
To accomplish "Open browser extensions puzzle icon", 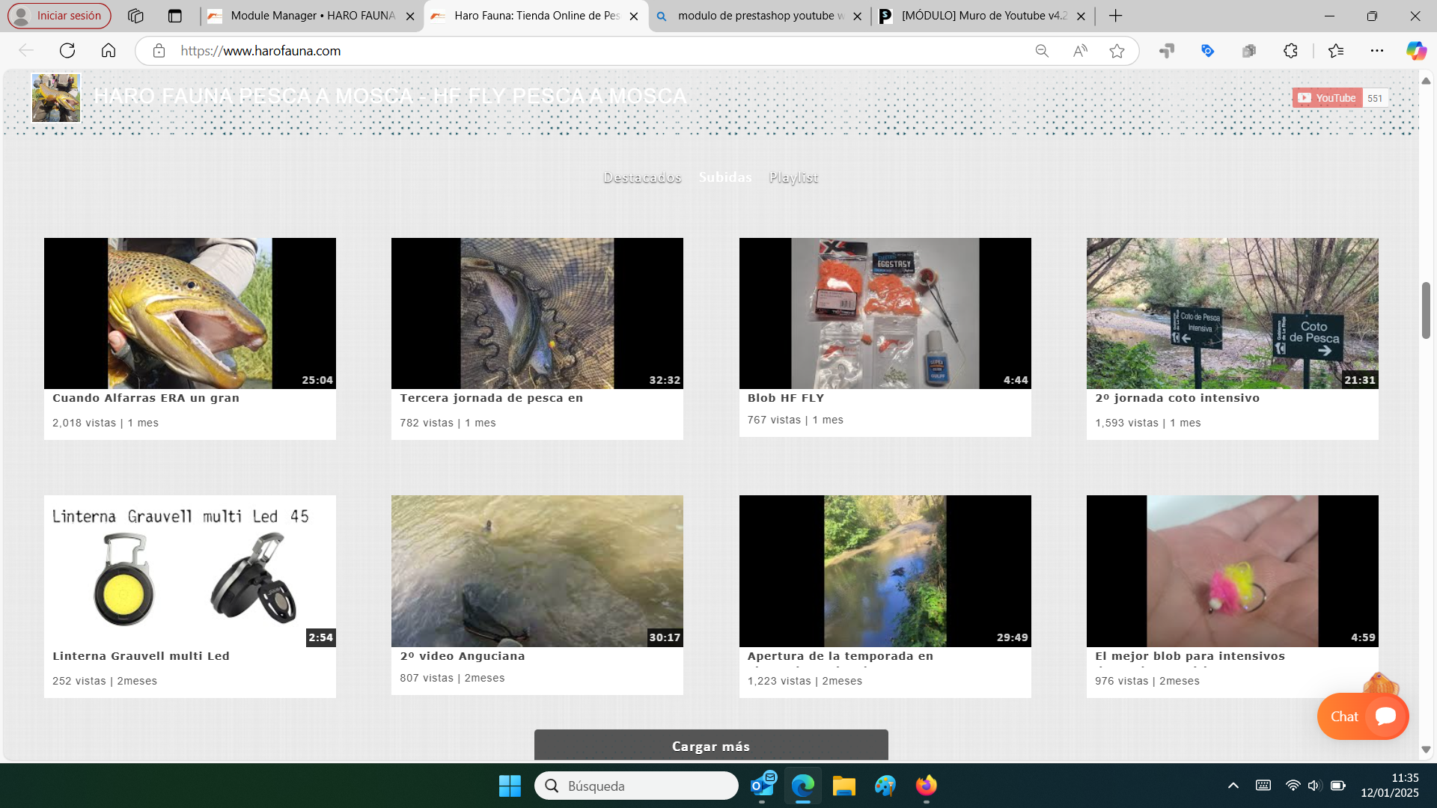I will pyautogui.click(x=1290, y=51).
